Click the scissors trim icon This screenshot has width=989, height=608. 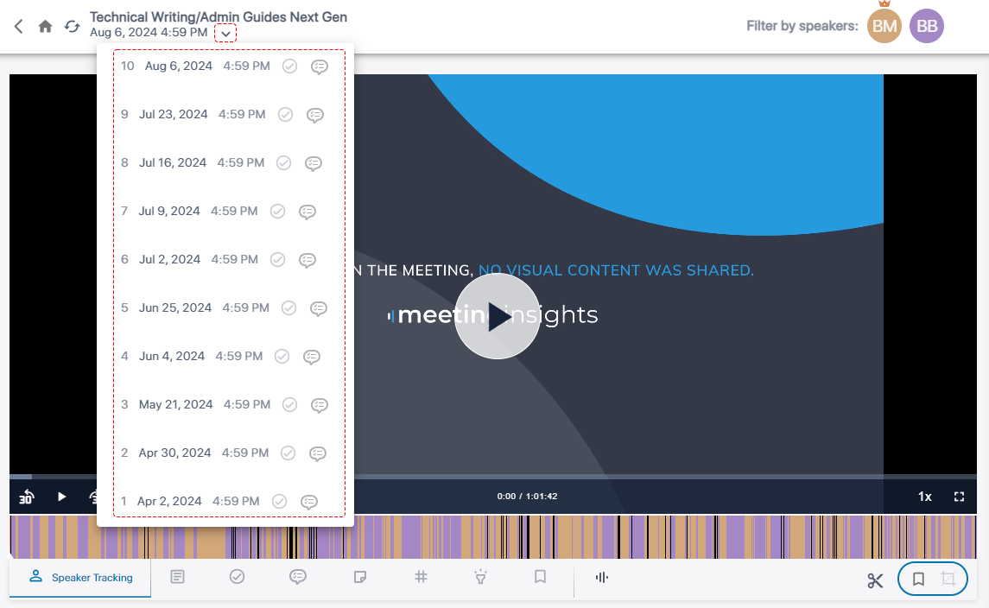[876, 580]
